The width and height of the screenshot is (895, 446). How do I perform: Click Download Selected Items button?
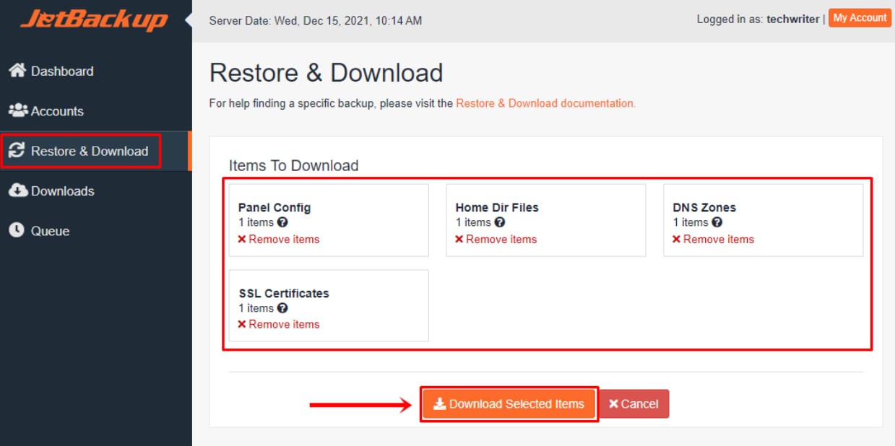coord(509,404)
